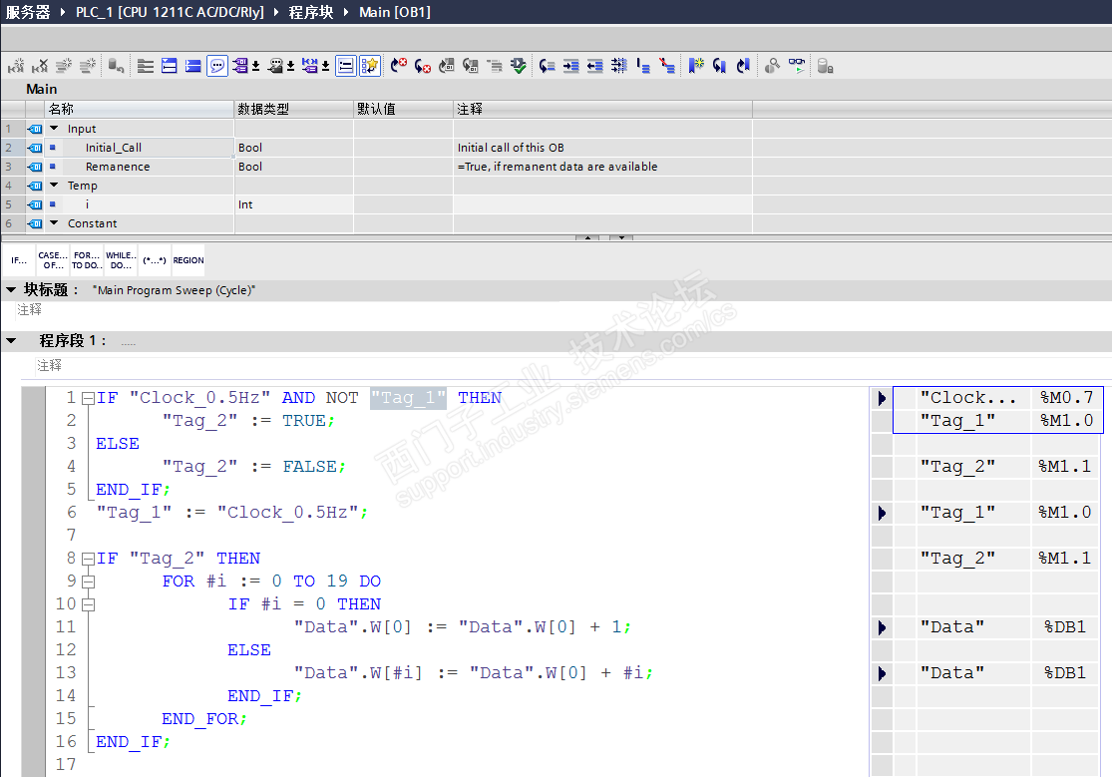
Task: Collapse the 块标题 block title section
Action: pos(11,289)
